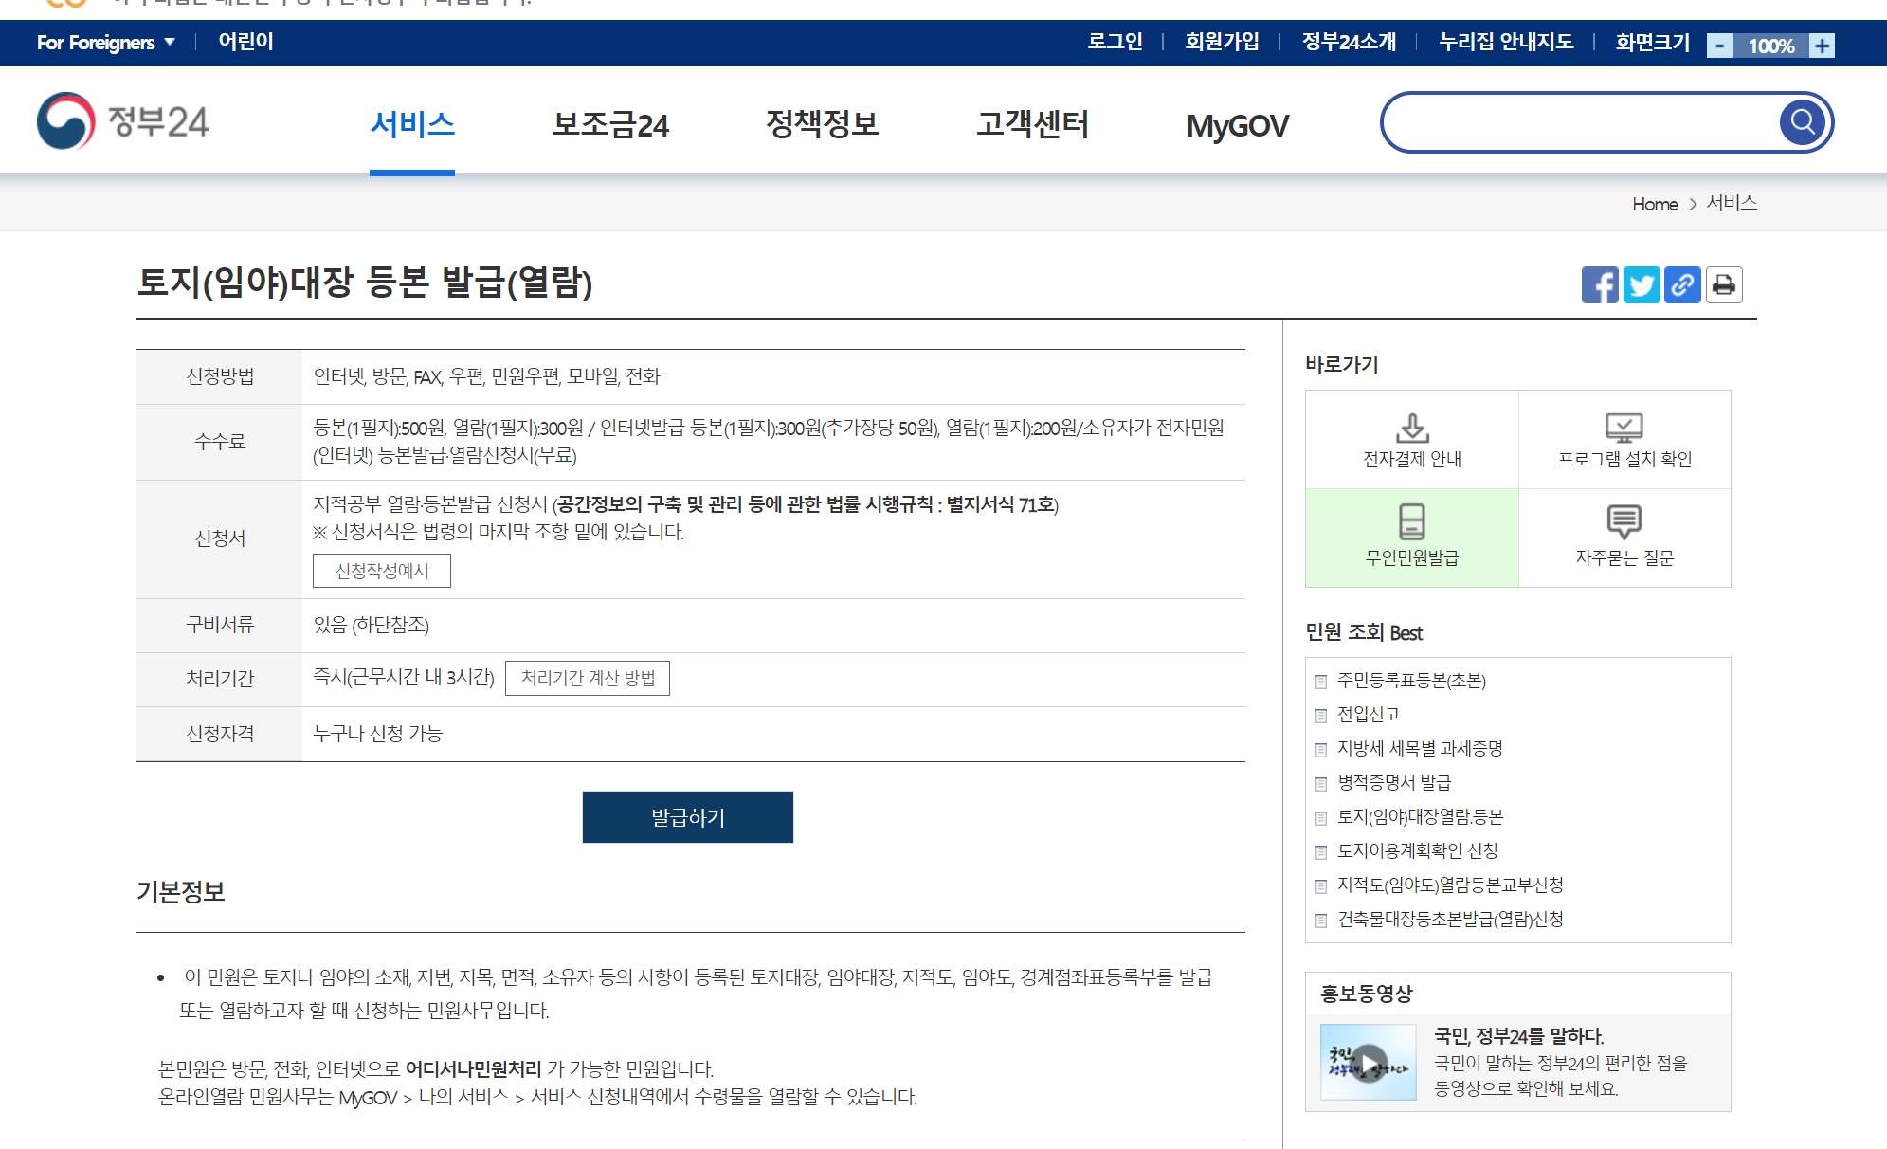Screen dimensions: 1887x1149
Task: Open the 신청작성예시 example
Action: pyautogui.click(x=381, y=571)
